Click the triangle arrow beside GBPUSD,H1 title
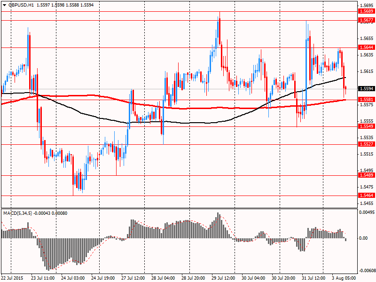This screenshot has height=282, width=376. [x=4, y=5]
